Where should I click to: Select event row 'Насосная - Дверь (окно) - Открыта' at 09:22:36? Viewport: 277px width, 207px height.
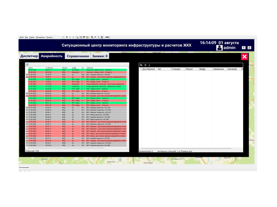point(77,72)
